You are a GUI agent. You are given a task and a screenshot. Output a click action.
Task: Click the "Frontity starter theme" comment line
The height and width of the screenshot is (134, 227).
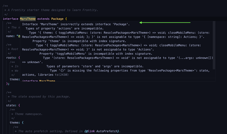(x=53, y=10)
